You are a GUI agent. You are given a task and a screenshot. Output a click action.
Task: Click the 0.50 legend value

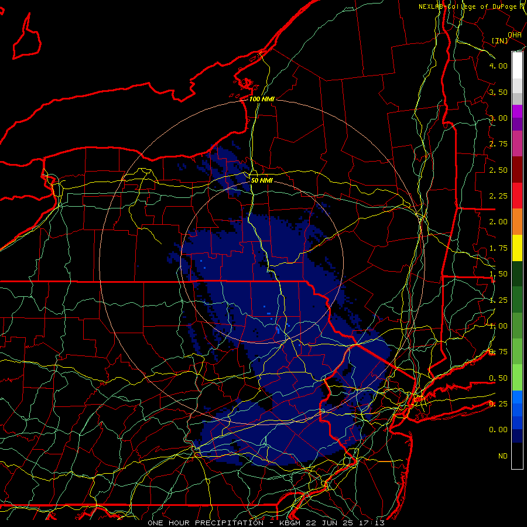pos(498,378)
